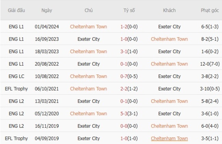The image size is (222, 144).
Task: Click the "Giải đấu" column header
Action: point(16,10)
